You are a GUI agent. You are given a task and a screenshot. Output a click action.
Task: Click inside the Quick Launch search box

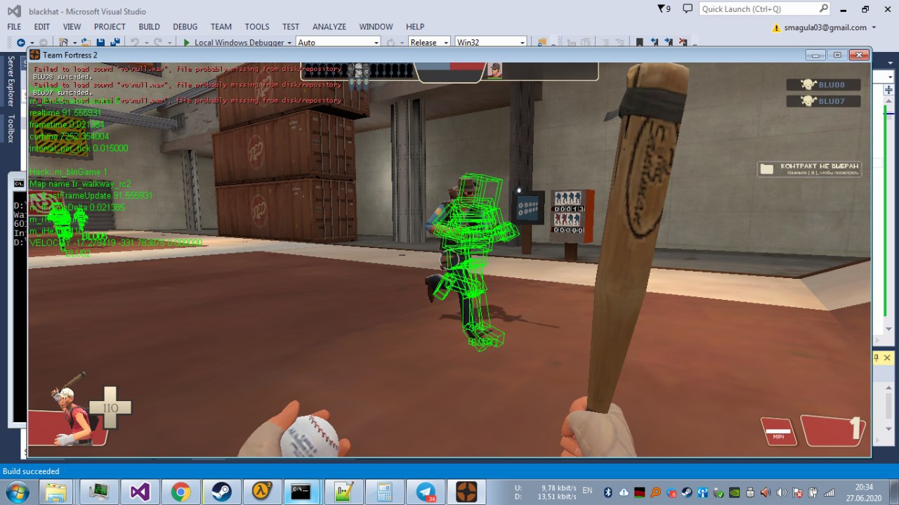click(765, 9)
